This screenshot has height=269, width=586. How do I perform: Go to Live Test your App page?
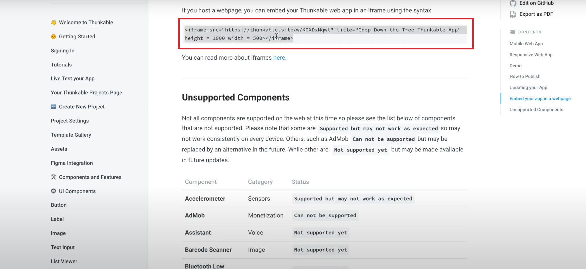click(73, 78)
